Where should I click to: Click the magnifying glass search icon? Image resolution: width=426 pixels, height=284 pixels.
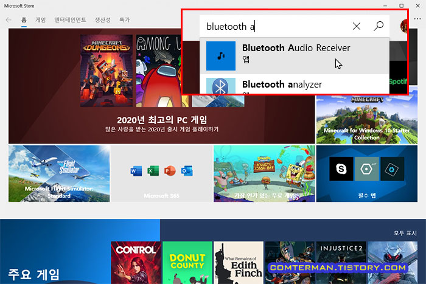coord(378,26)
